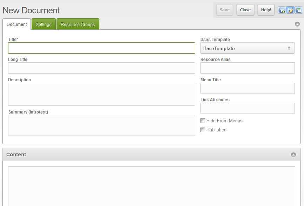This screenshot has height=206, width=304.
Task: Toggle the Hide From Menus checkbox
Action: 203,121
